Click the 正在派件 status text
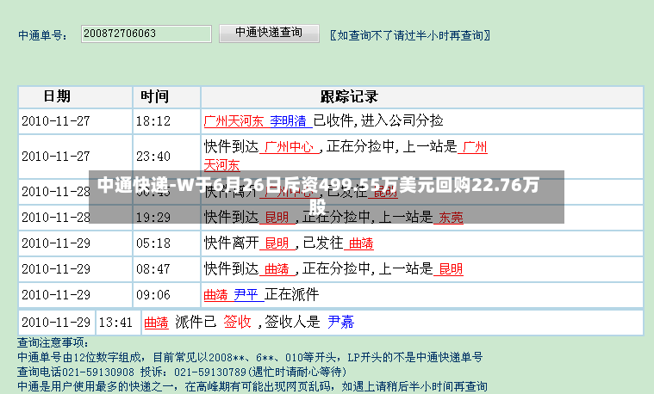 292,294
